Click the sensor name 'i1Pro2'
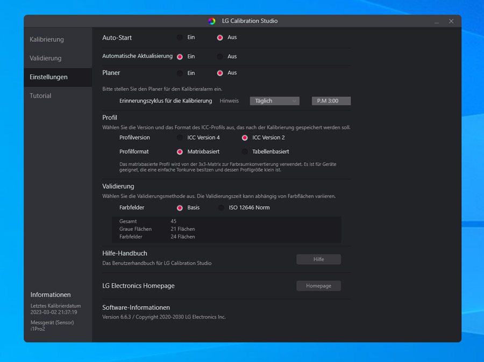 click(38, 329)
